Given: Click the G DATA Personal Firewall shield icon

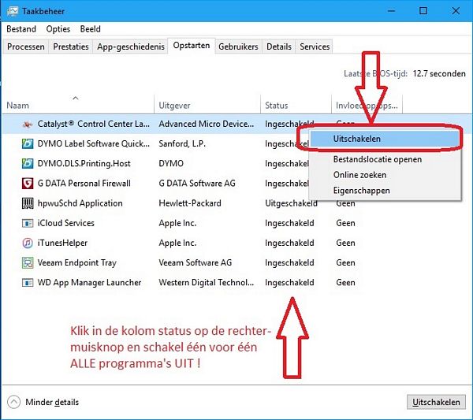Looking at the screenshot, I should (x=28, y=184).
